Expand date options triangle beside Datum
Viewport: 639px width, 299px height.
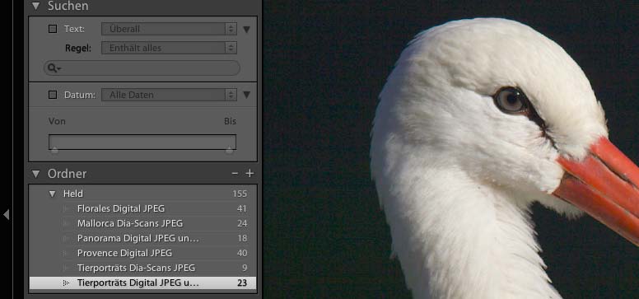tap(246, 95)
